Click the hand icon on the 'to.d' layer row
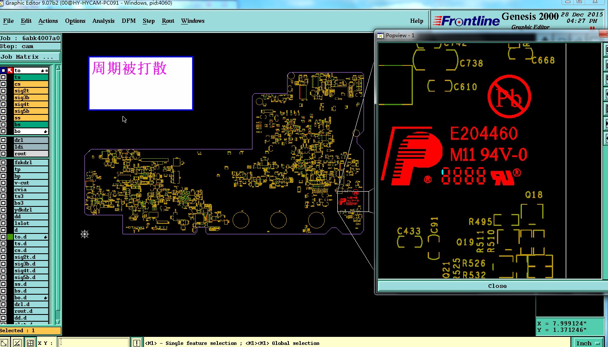608x347 pixels. coord(46,237)
